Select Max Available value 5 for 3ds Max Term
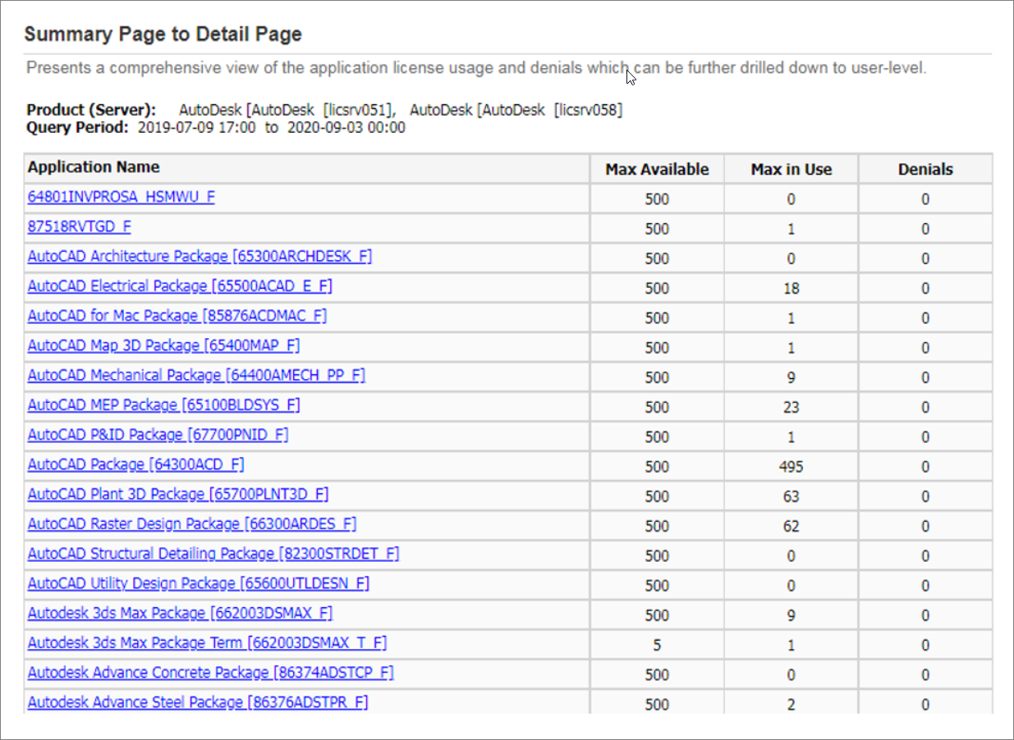The height and width of the screenshot is (740, 1014). (x=657, y=645)
